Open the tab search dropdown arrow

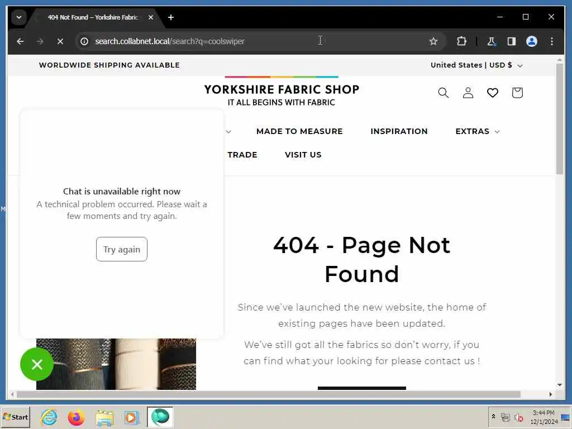19,17
